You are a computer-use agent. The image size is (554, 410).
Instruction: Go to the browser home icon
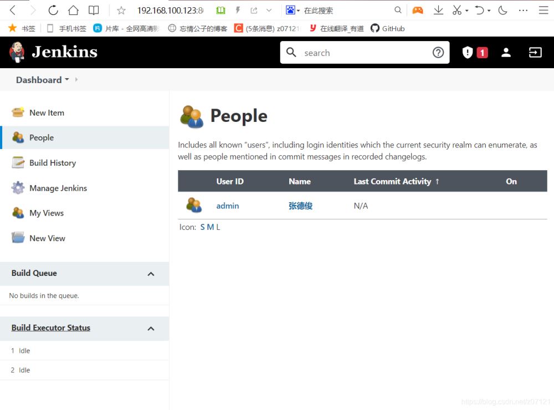[x=73, y=10]
